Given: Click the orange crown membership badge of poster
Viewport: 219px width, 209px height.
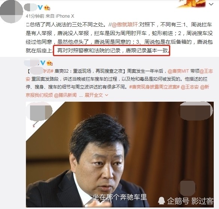Looking at the screenshot, I should click(47, 8).
